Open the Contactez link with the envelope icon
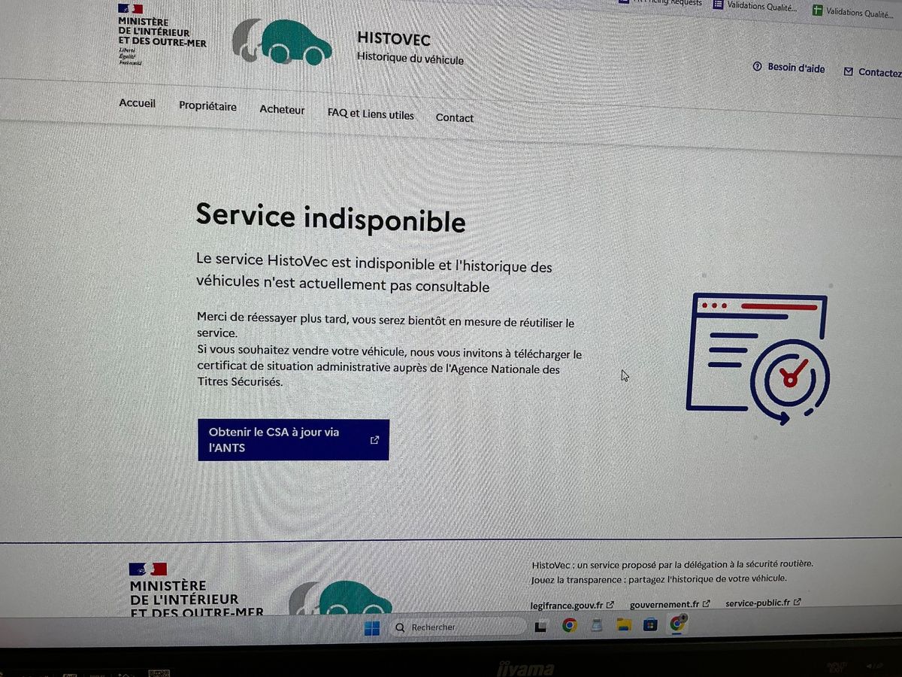The height and width of the screenshot is (677, 902). (873, 72)
